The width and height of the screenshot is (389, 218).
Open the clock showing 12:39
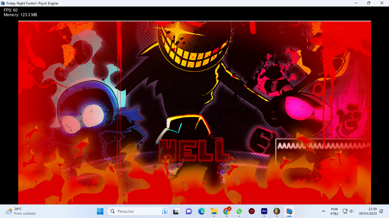click(x=368, y=211)
